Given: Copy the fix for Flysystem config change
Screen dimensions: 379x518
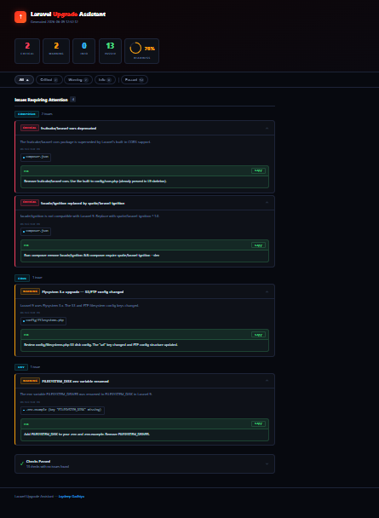Looking at the screenshot, I should 258,335.
